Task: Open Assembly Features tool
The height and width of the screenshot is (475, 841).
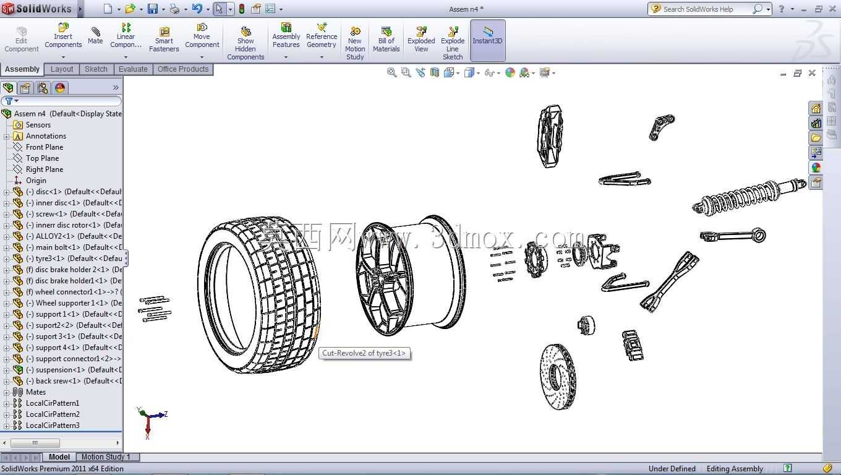Action: (286, 36)
